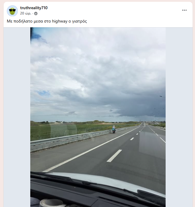
Task: Open the "20 ώρ." timestamp link
Action: (26, 13)
